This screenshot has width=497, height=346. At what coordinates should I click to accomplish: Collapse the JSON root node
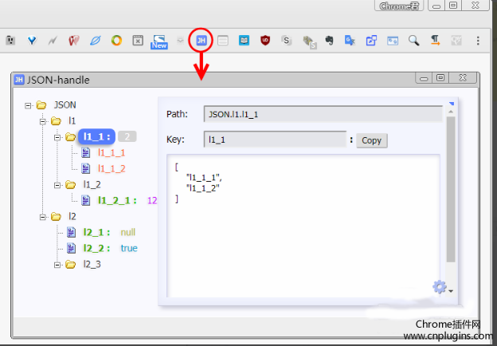click(28, 105)
